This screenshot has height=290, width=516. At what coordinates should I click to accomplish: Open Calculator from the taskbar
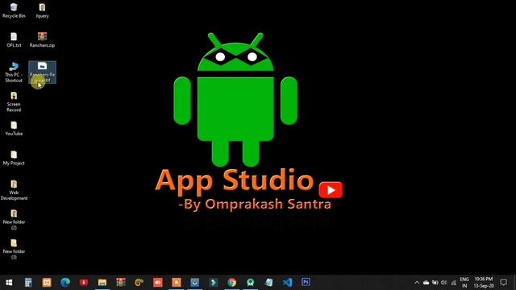pyautogui.click(x=28, y=283)
